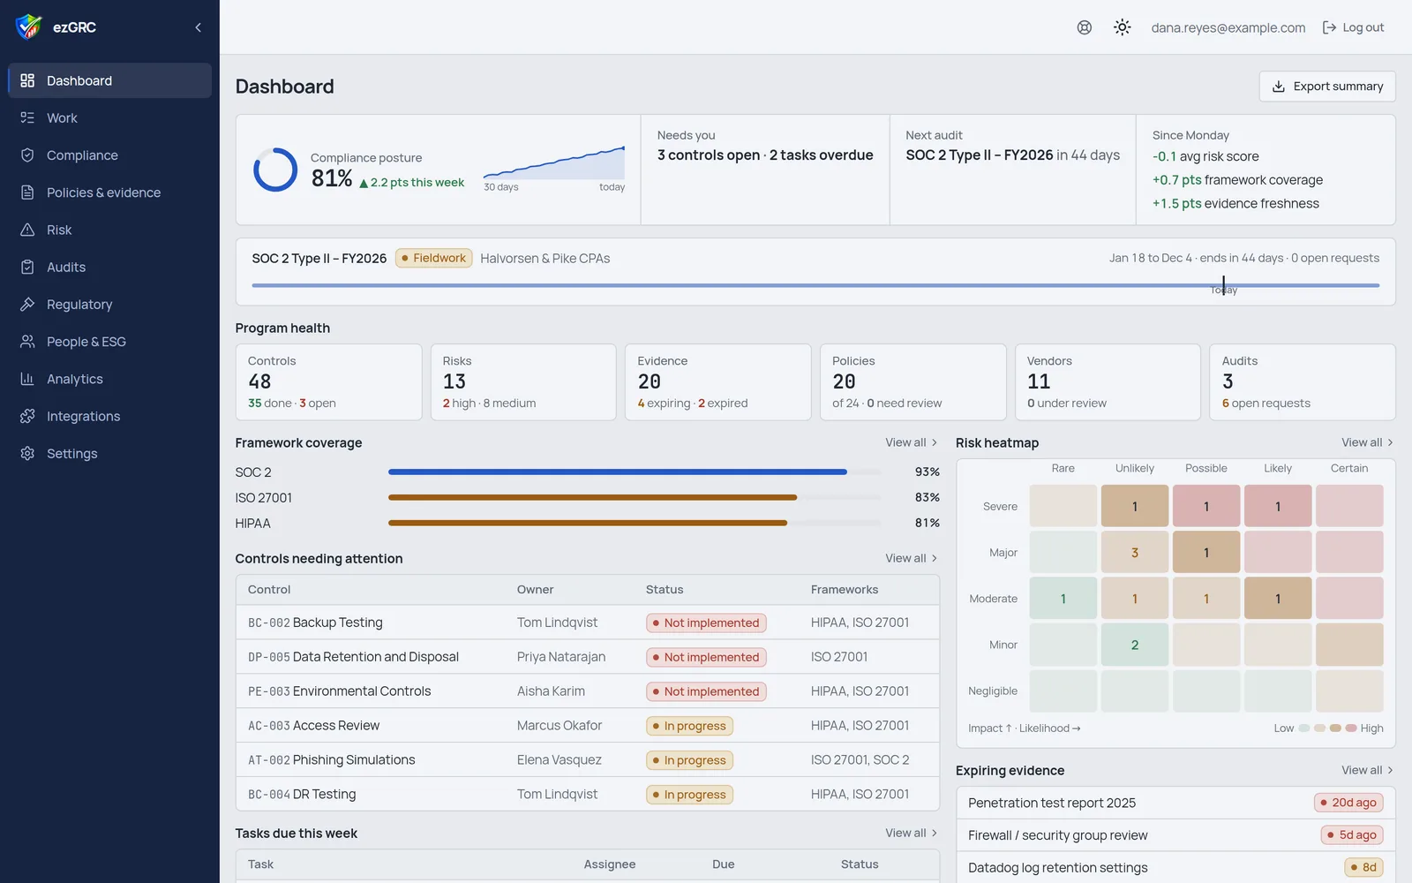Open the Evidence program health card
The image size is (1412, 883).
point(718,382)
